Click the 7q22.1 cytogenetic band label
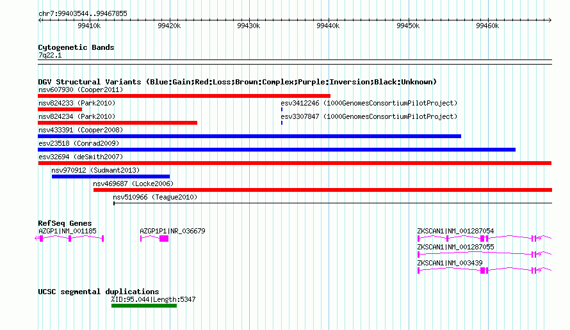The height and width of the screenshot is (330, 570). [50, 55]
